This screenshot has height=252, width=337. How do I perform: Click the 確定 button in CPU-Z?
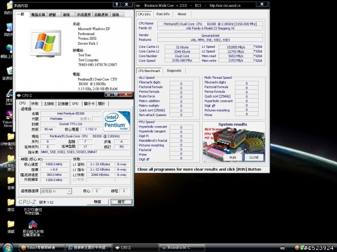(122, 202)
